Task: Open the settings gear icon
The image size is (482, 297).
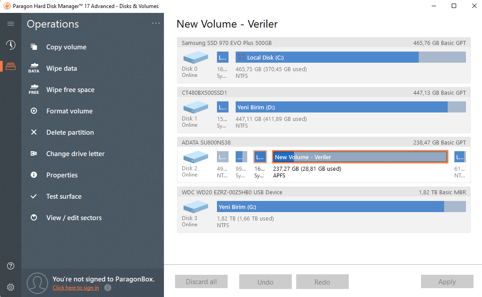Action: [x=11, y=287]
